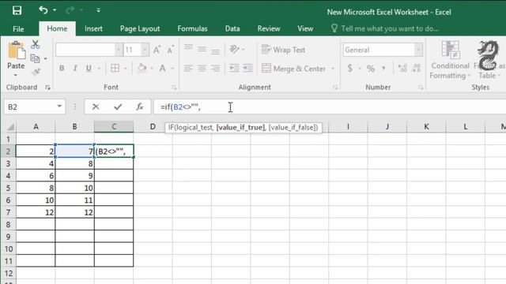Open Customize Quick Access Toolbar menu
The image size is (506, 284).
[x=98, y=10]
